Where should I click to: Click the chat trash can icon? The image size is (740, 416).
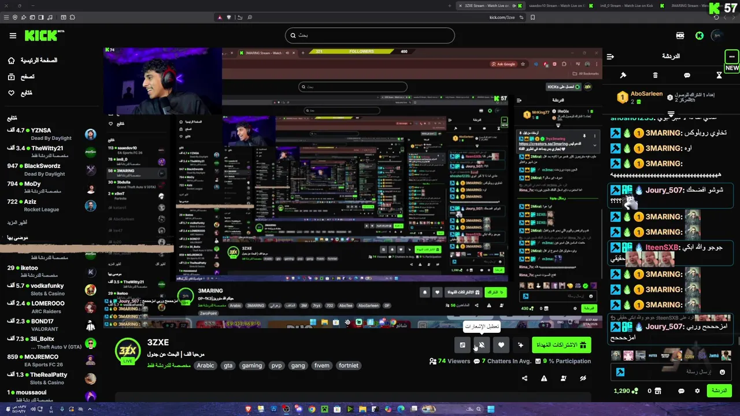coord(655,75)
